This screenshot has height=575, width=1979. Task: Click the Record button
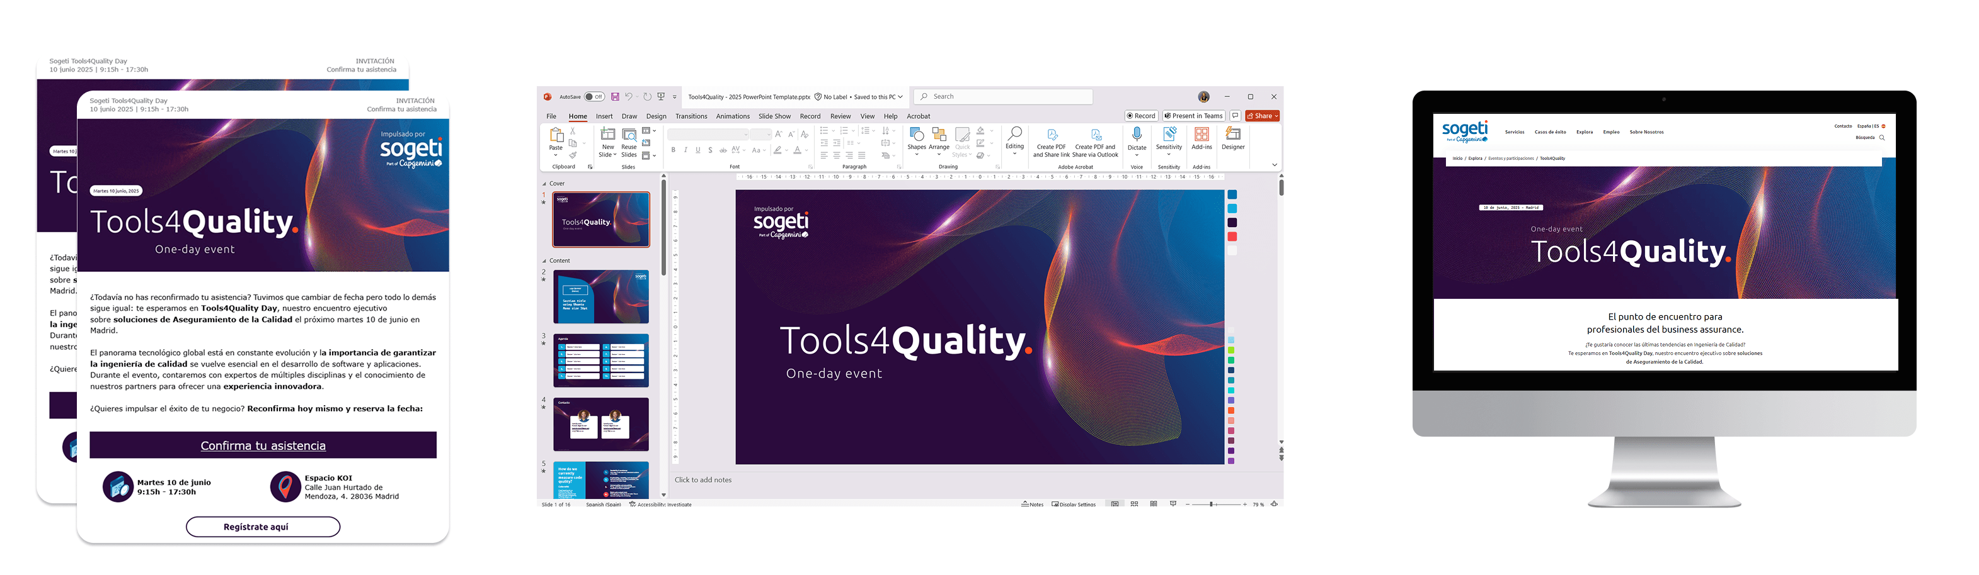(1141, 116)
